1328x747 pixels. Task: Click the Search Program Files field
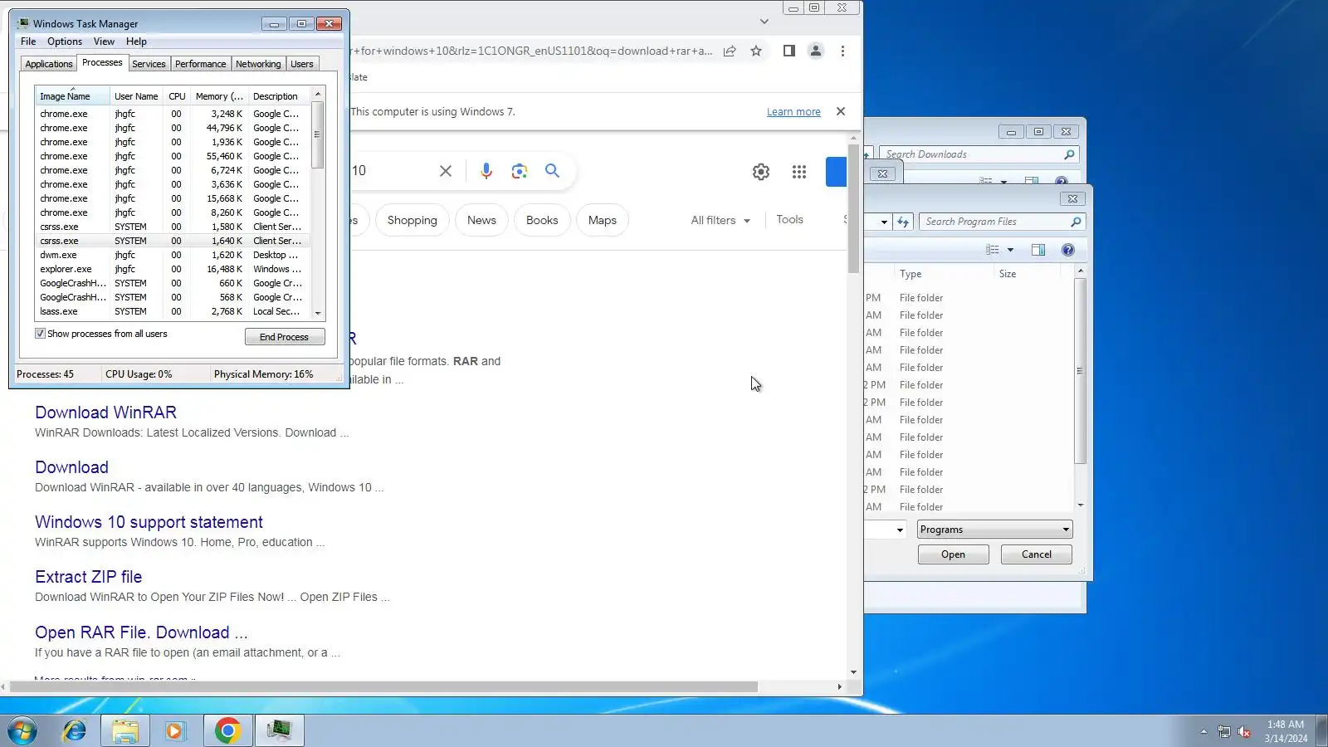click(x=1001, y=222)
